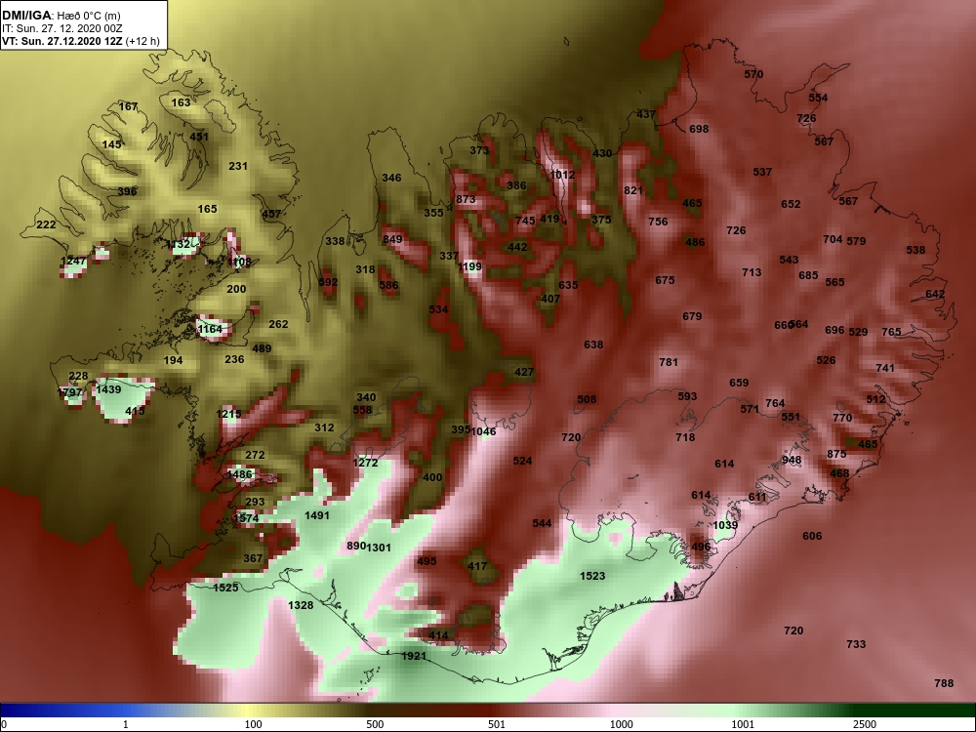Click the map value '1797' in the west
This screenshot has width=976, height=732.
69,392
